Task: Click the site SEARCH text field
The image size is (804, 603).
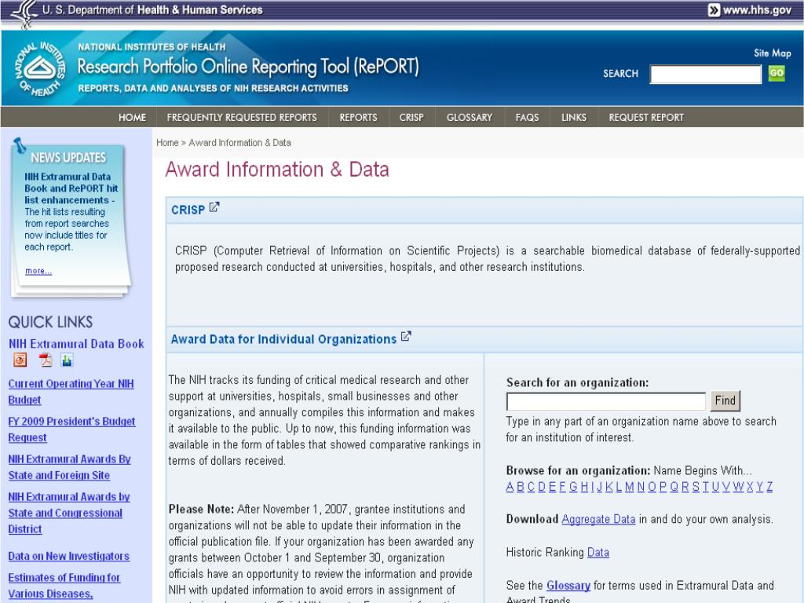Action: point(706,75)
